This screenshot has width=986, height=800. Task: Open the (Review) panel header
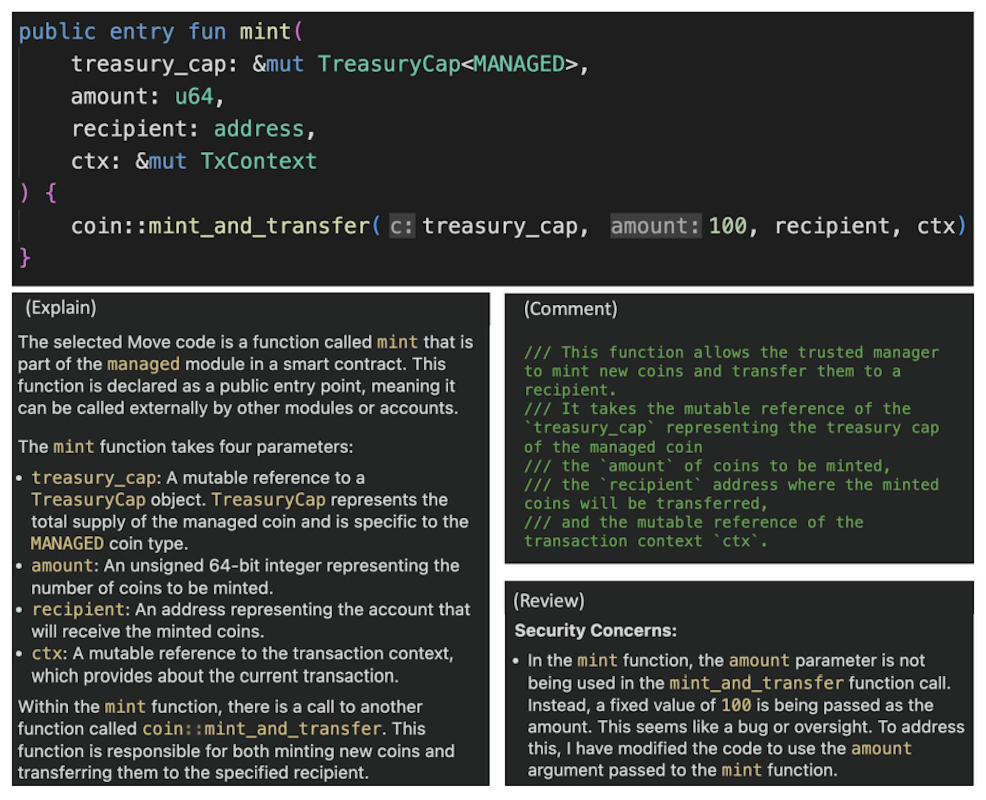pyautogui.click(x=548, y=601)
